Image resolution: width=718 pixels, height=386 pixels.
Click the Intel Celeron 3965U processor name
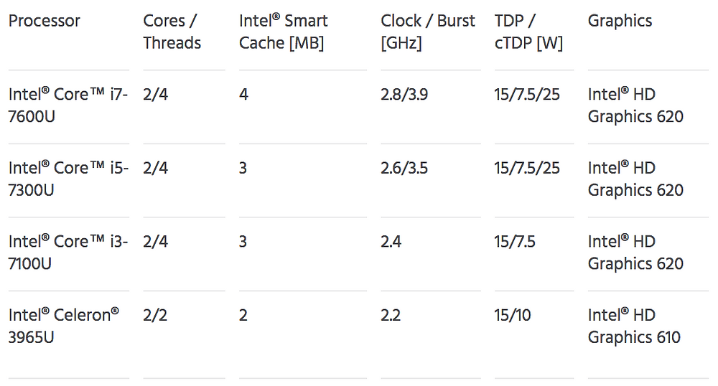click(x=64, y=326)
